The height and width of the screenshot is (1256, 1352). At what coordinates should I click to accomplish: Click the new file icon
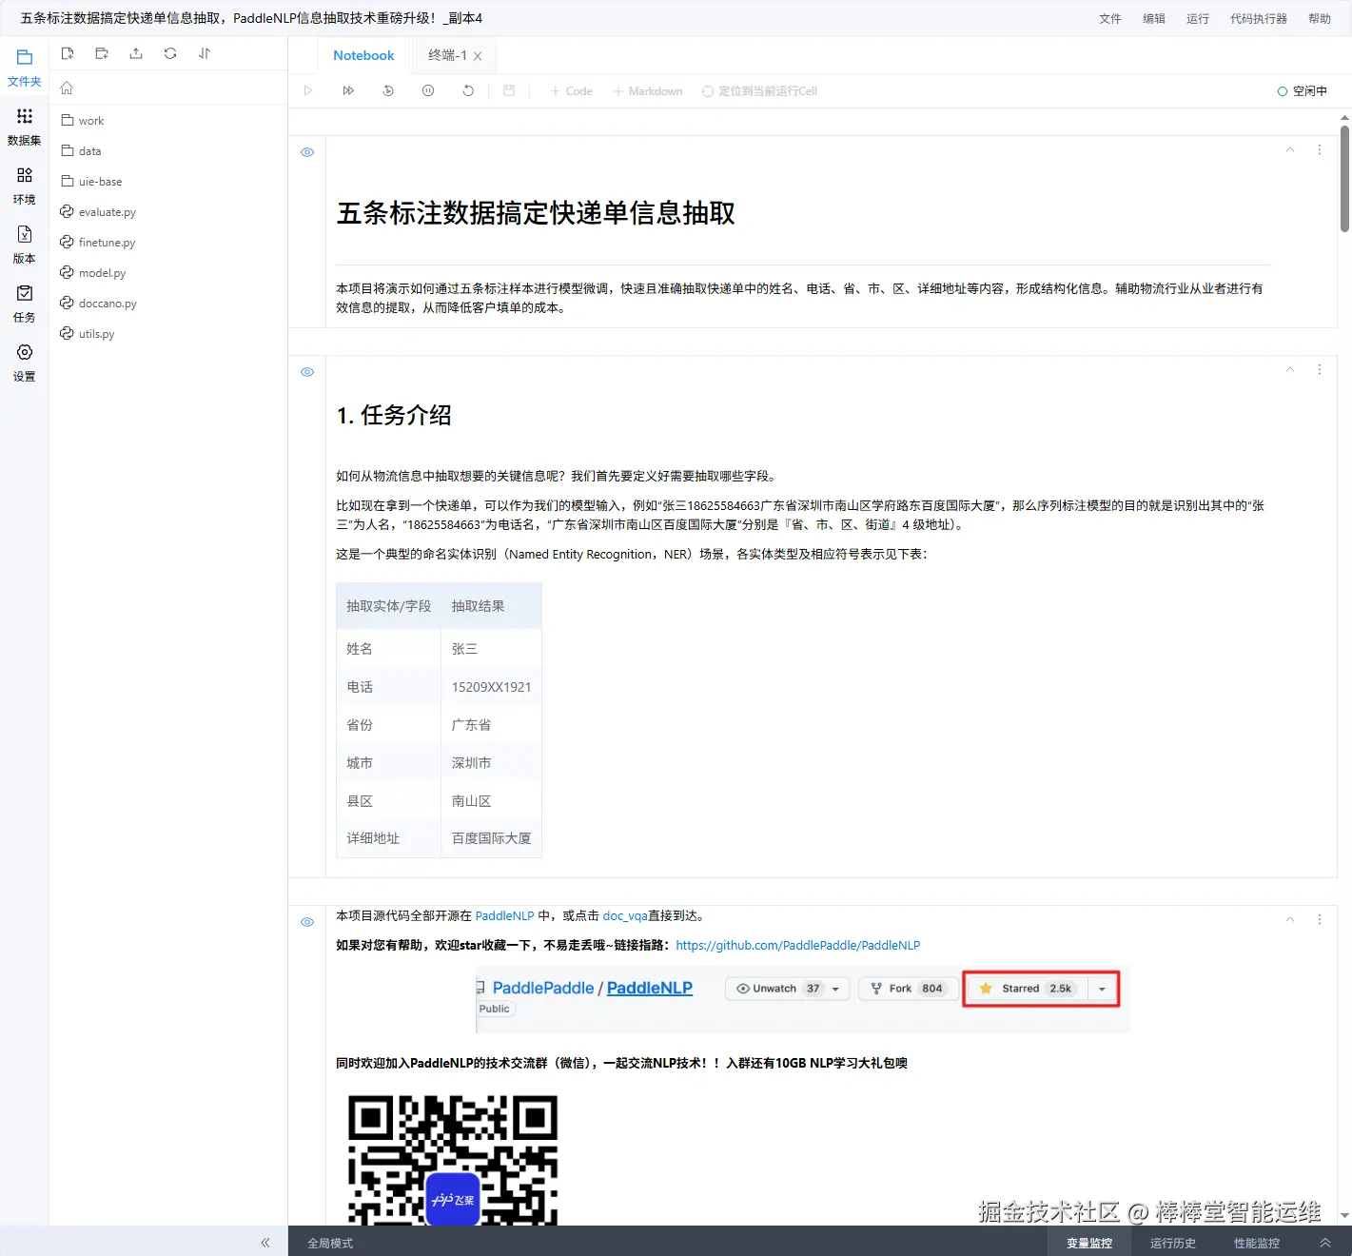(68, 53)
